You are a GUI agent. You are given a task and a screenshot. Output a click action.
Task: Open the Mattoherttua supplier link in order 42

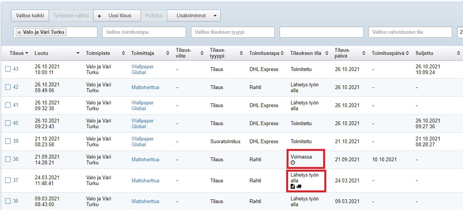145,87
